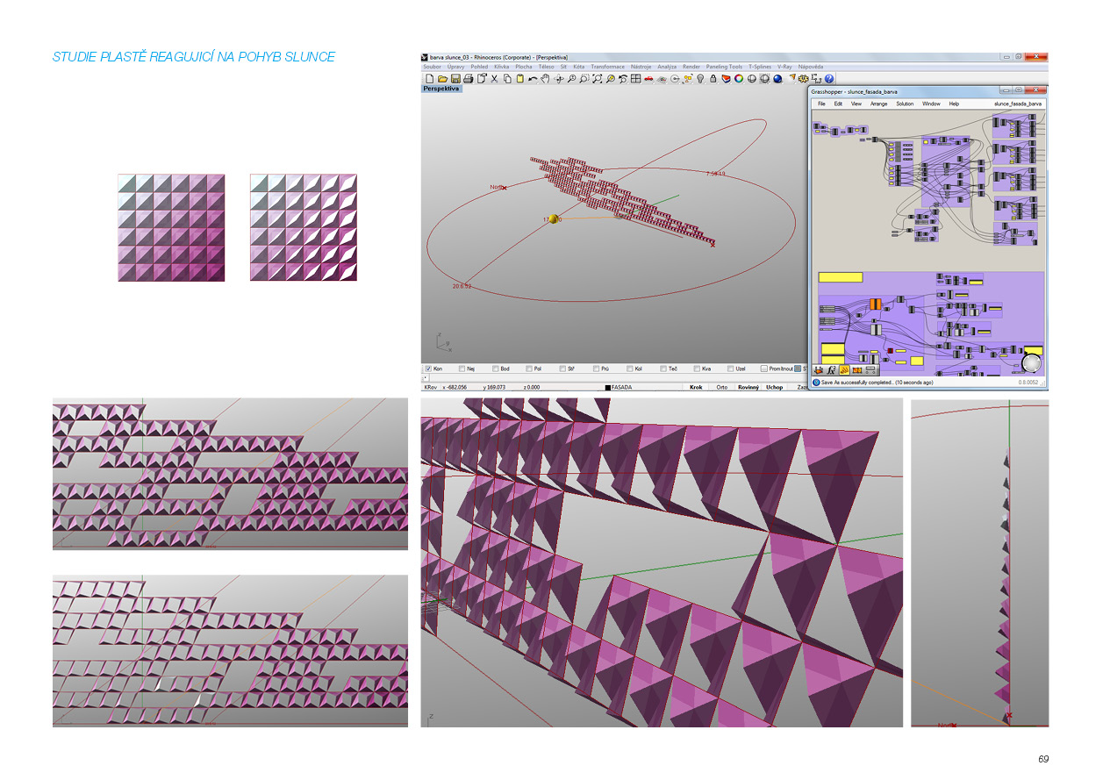Toggle Orto mode in status bar
The height and width of the screenshot is (780, 1103).
(722, 387)
